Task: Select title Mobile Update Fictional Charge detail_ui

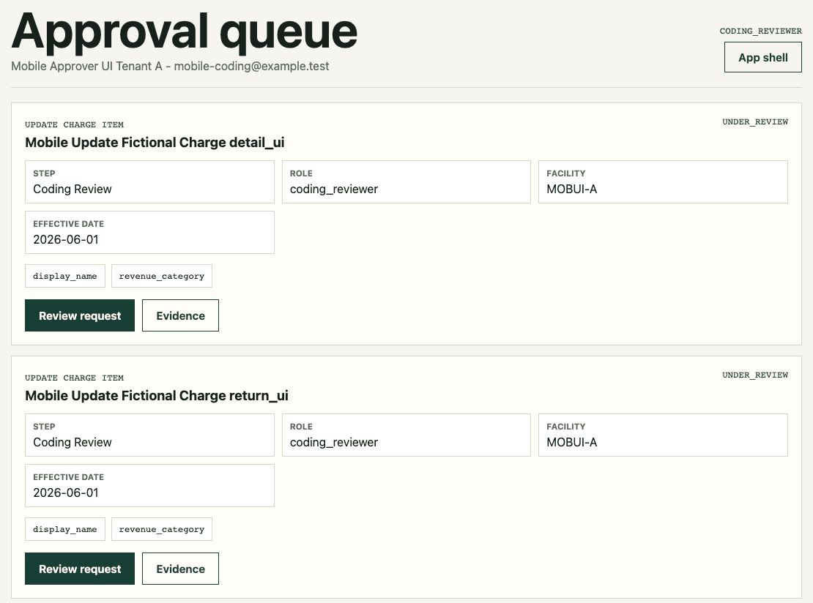Action: pyautogui.click(x=155, y=143)
